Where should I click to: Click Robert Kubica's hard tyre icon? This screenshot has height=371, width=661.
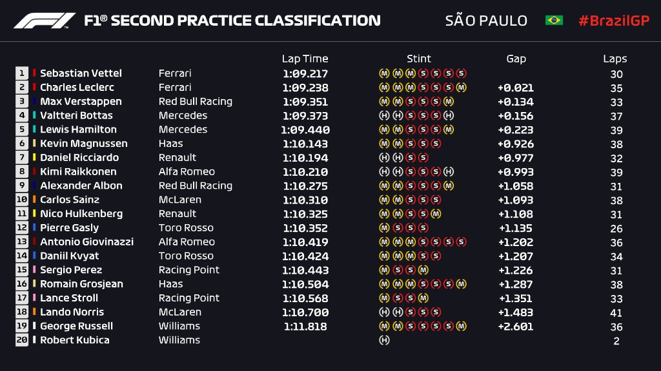pyautogui.click(x=384, y=340)
